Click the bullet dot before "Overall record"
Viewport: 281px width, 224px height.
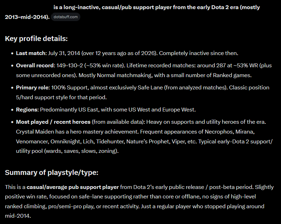pos(12,66)
